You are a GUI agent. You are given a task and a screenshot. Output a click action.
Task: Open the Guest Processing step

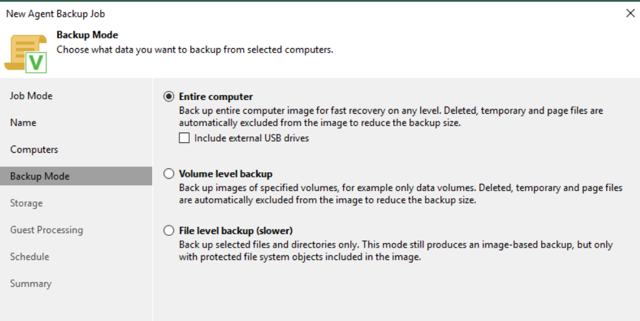46,230
